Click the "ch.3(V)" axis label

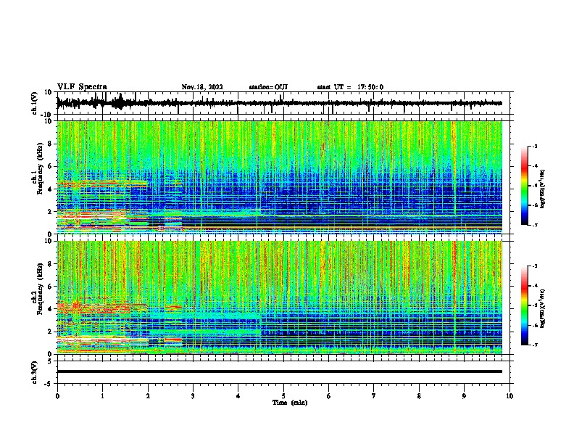35,372
